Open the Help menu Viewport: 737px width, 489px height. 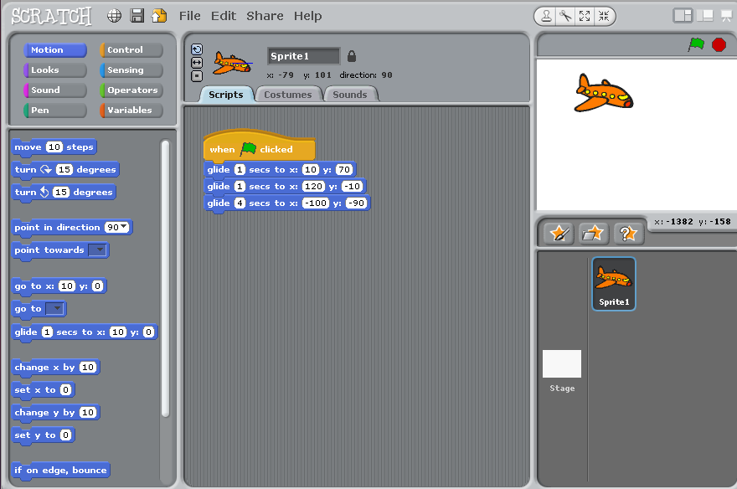point(308,16)
